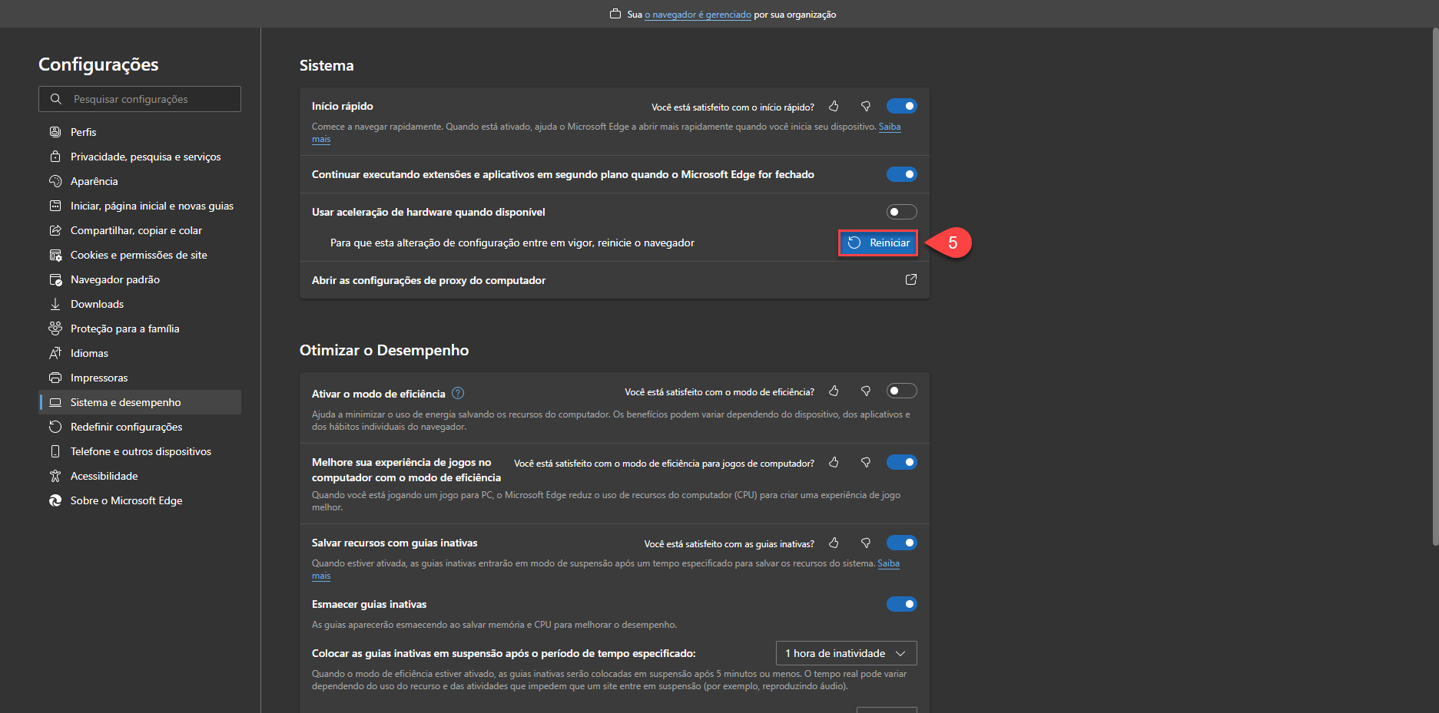Disable the Início rápido toggle

[x=901, y=107]
